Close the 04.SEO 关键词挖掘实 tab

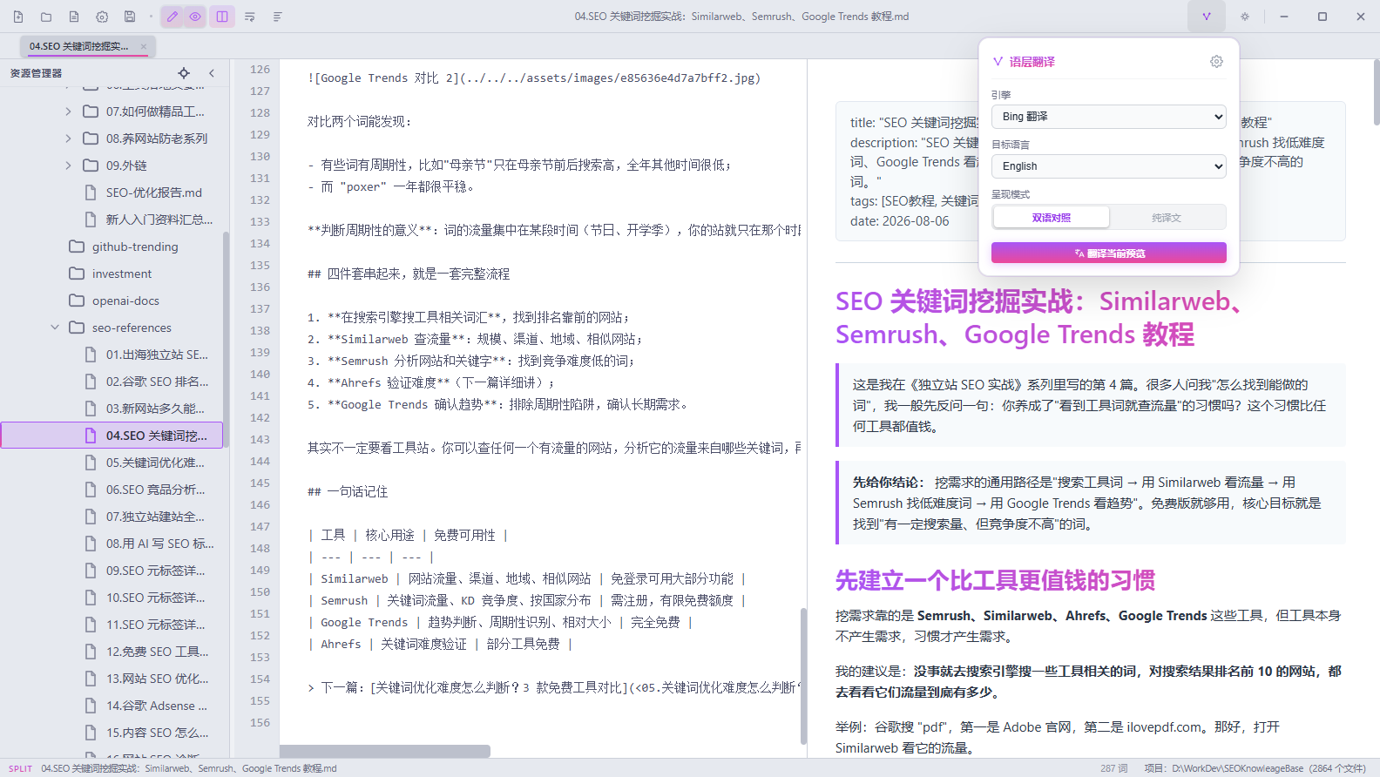tap(143, 46)
